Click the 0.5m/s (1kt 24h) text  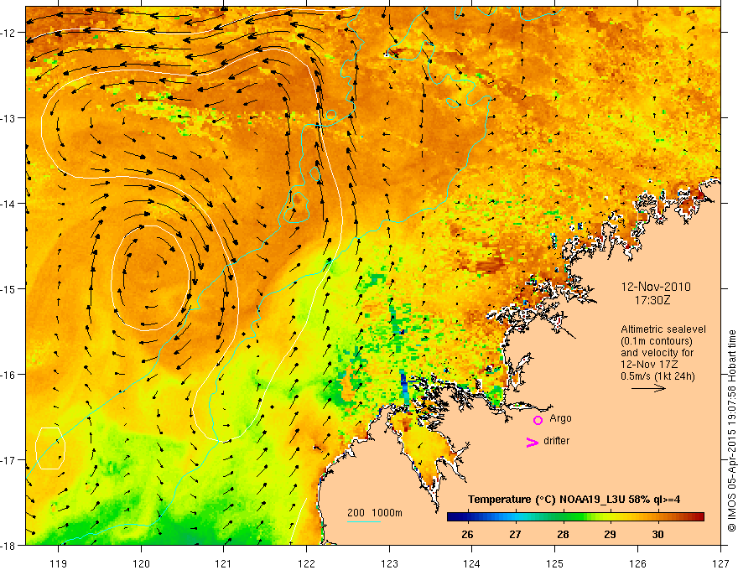point(657,376)
